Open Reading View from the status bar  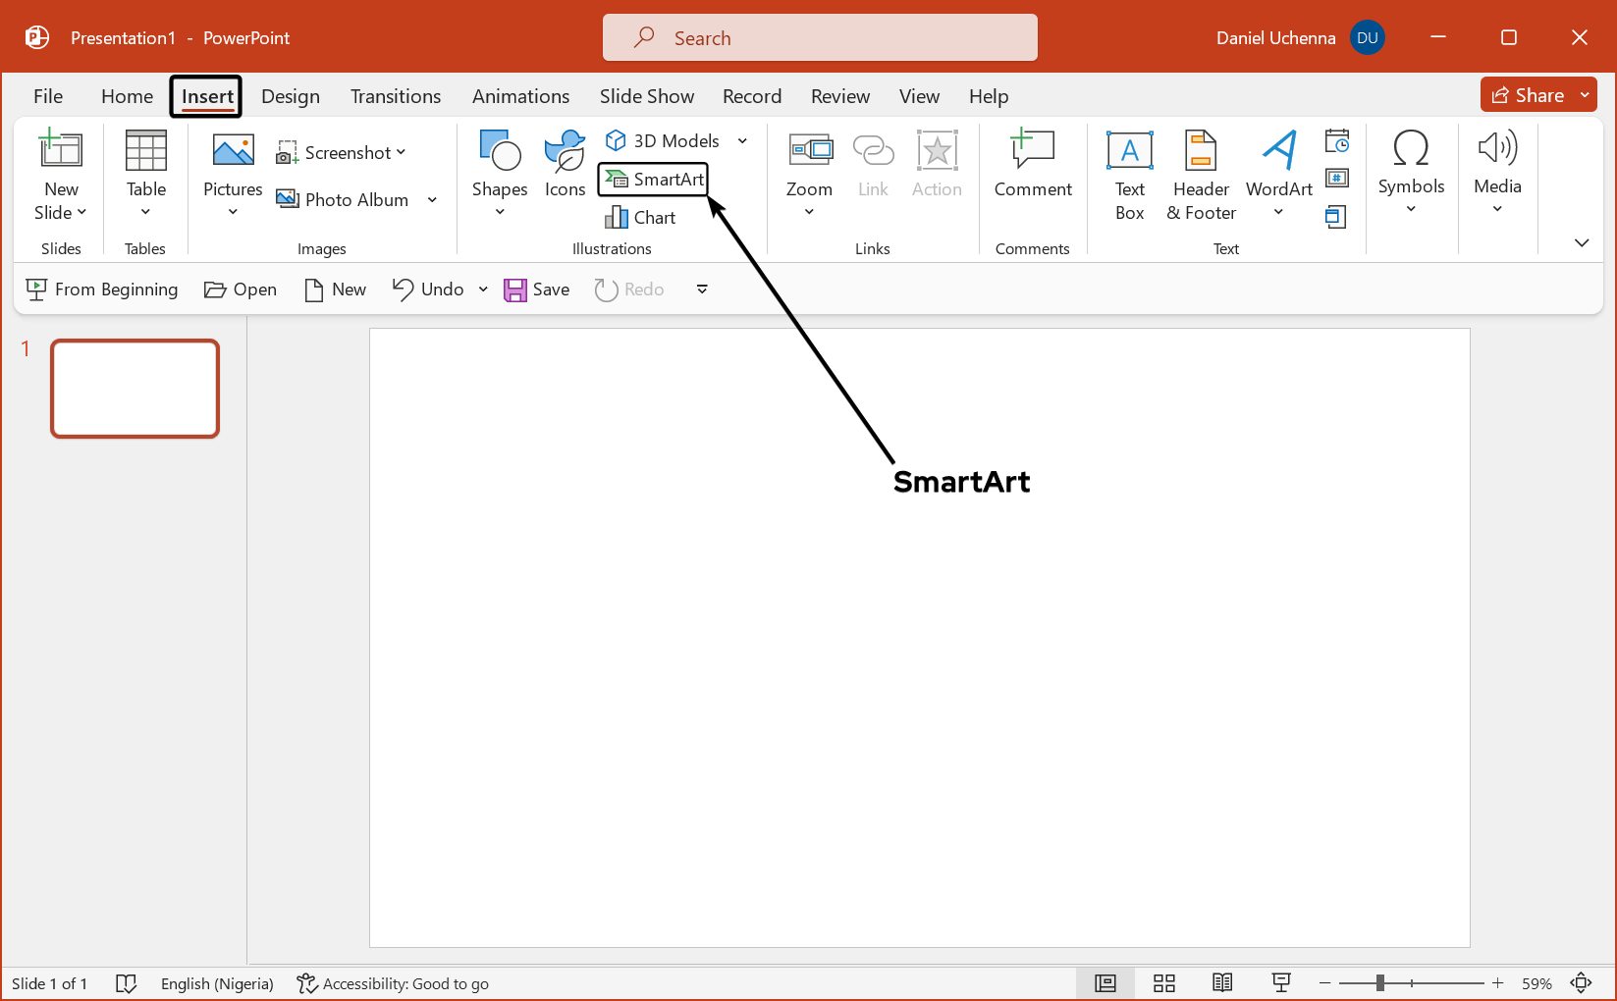pos(1222,982)
